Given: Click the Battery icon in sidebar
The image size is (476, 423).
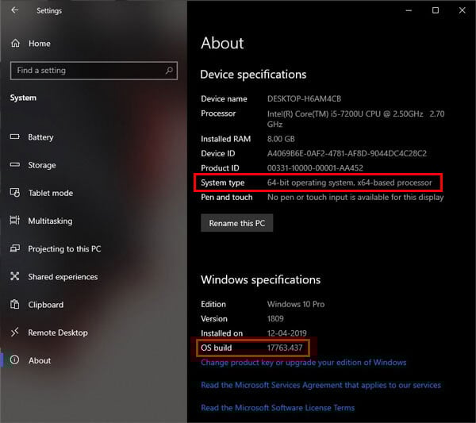Looking at the screenshot, I should coord(14,137).
